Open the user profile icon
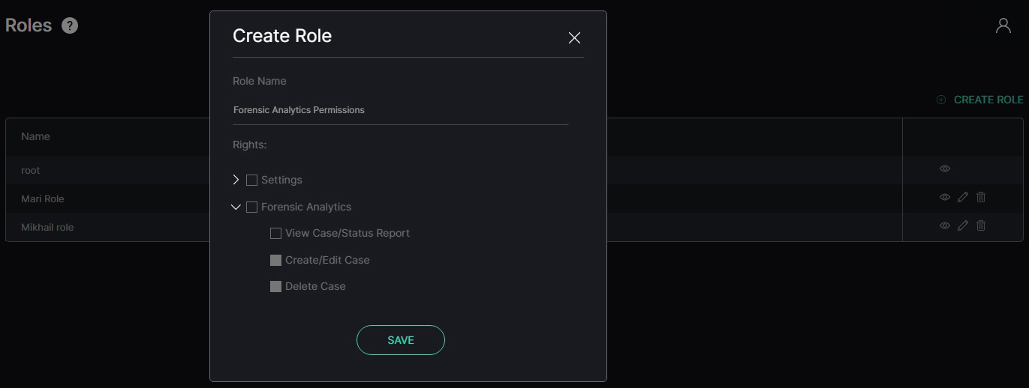1029x388 pixels. tap(1003, 25)
